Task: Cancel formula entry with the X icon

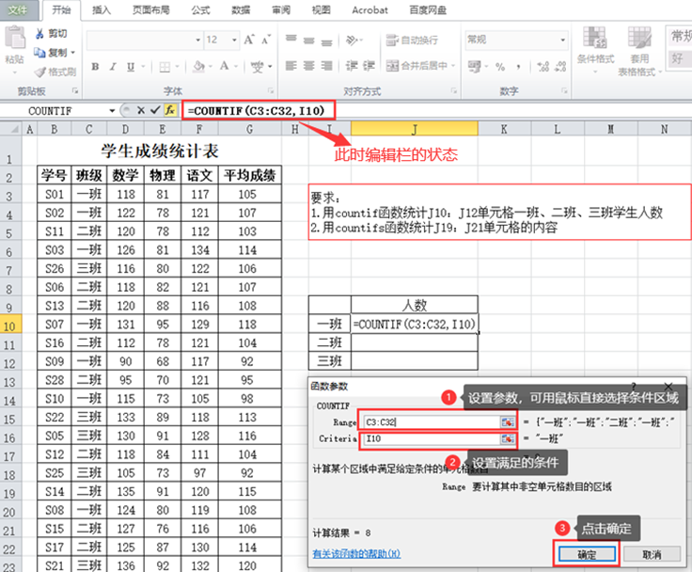Action: (141, 110)
